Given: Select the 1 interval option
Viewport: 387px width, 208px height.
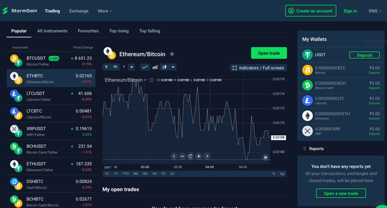Looking at the screenshot, I should 124,67.
